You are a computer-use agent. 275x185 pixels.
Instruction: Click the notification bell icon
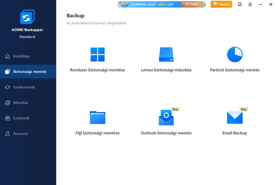(x=240, y=4)
